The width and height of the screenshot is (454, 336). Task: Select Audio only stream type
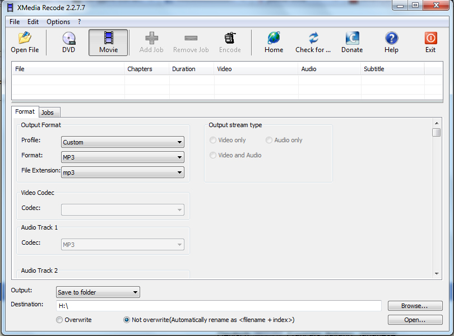coord(269,140)
